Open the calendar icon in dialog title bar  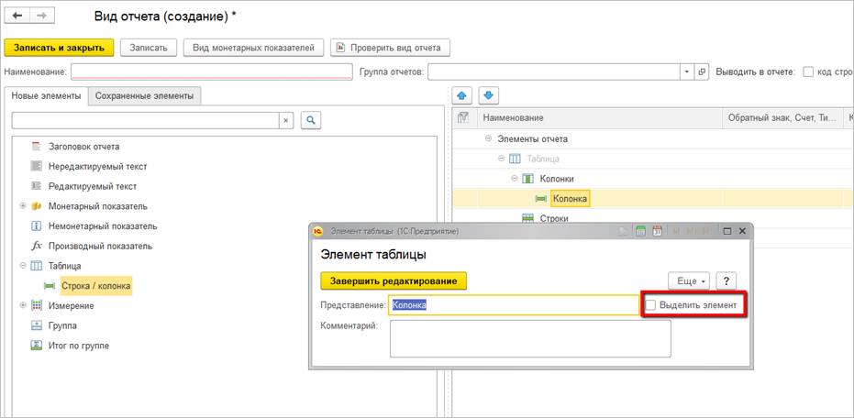(x=657, y=231)
